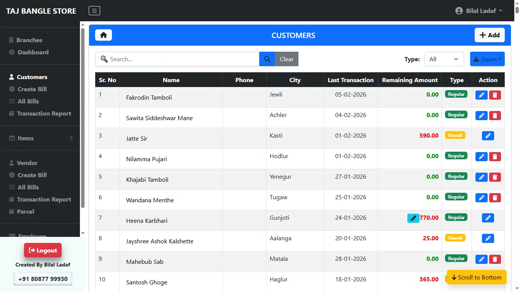The image size is (520, 292).
Task: Open the Type filter dropdown
Action: tap(444, 59)
